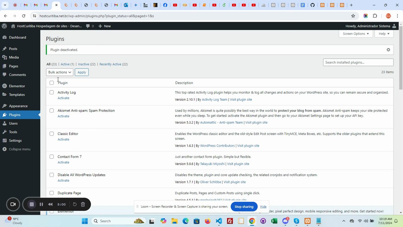The width and height of the screenshot is (403, 227).
Task: Open the Activity Log Team author link
Action: point(214,99)
